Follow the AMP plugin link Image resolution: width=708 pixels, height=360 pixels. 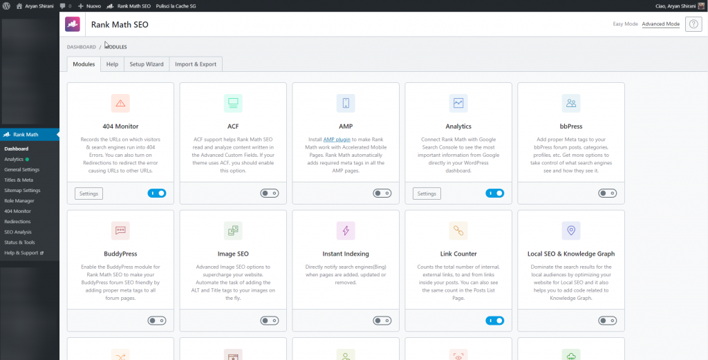335,139
